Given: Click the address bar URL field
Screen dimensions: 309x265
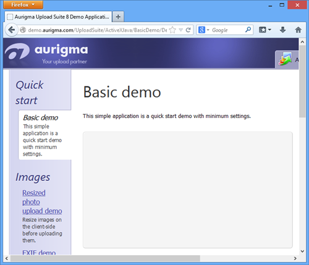Looking at the screenshot, I should click(97, 30).
